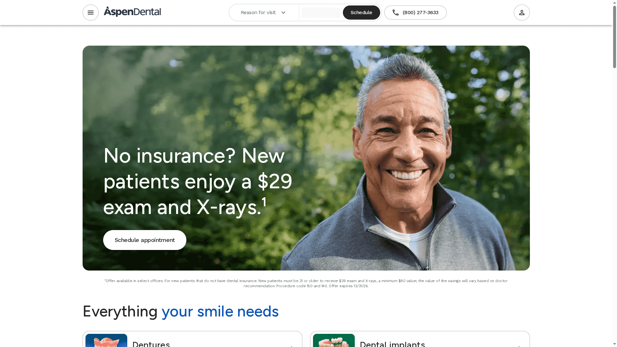This screenshot has width=617, height=347.
Task: Open the hamburger navigation menu
Action: [91, 13]
